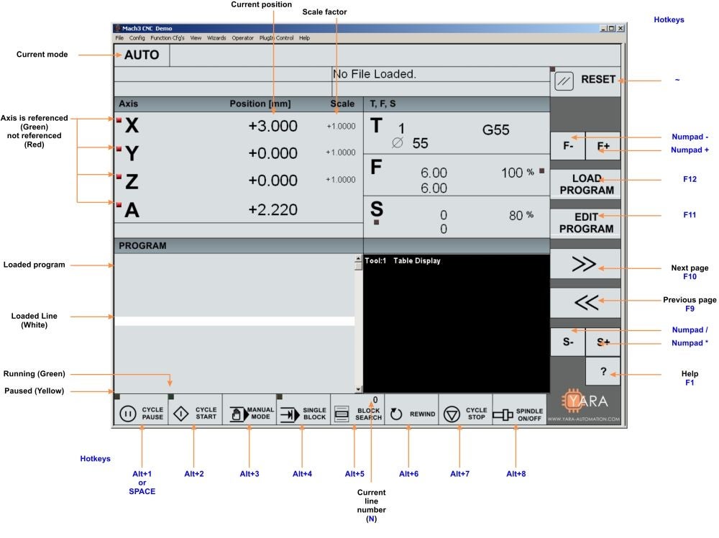Click the RESET button
The image size is (719, 538).
[585, 81]
